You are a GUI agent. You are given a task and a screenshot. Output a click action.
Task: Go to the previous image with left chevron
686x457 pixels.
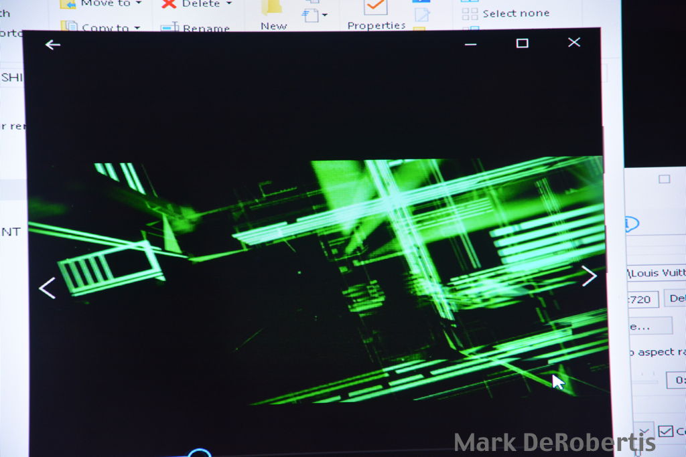tap(47, 288)
